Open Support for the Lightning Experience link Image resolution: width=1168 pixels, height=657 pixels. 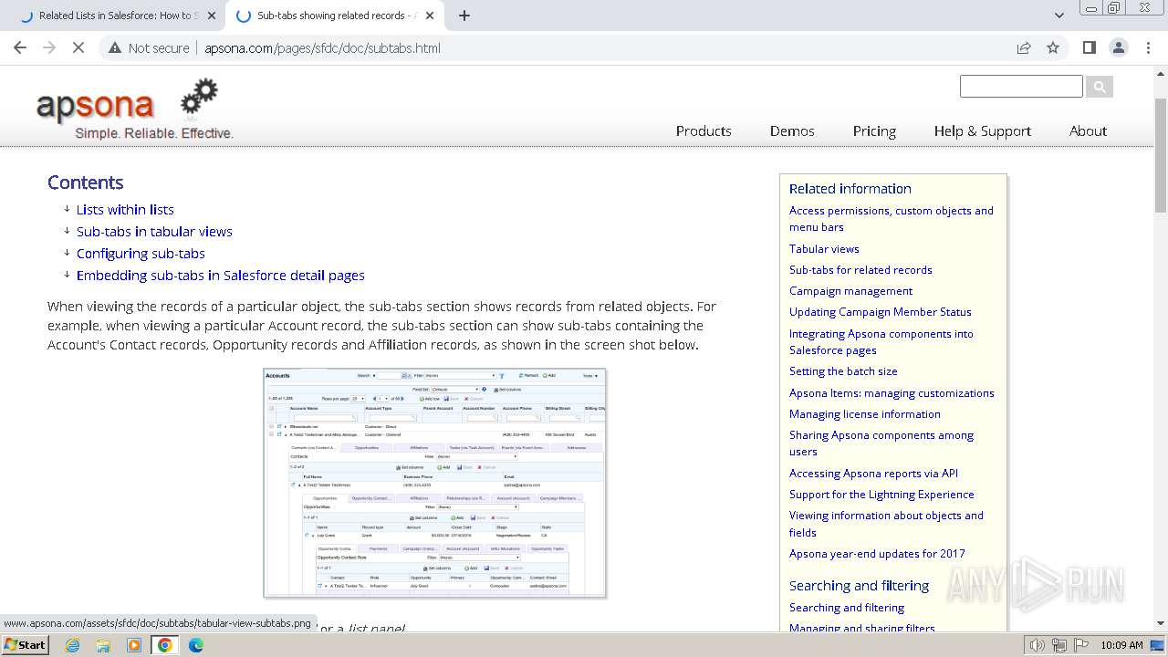881,494
